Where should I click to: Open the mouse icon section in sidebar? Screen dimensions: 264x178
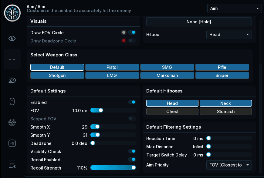(12, 102)
